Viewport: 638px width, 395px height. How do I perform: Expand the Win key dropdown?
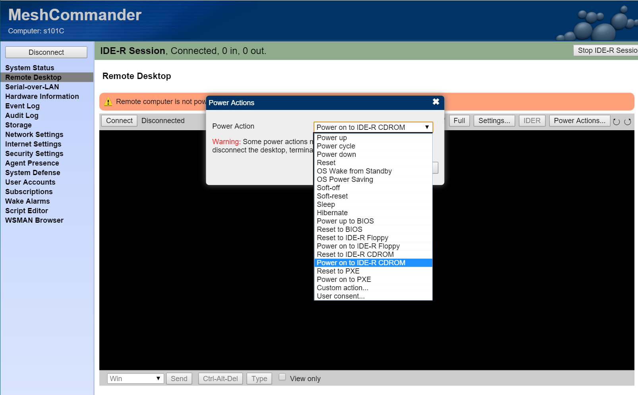click(x=135, y=379)
